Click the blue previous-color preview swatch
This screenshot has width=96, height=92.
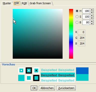(82, 71)
